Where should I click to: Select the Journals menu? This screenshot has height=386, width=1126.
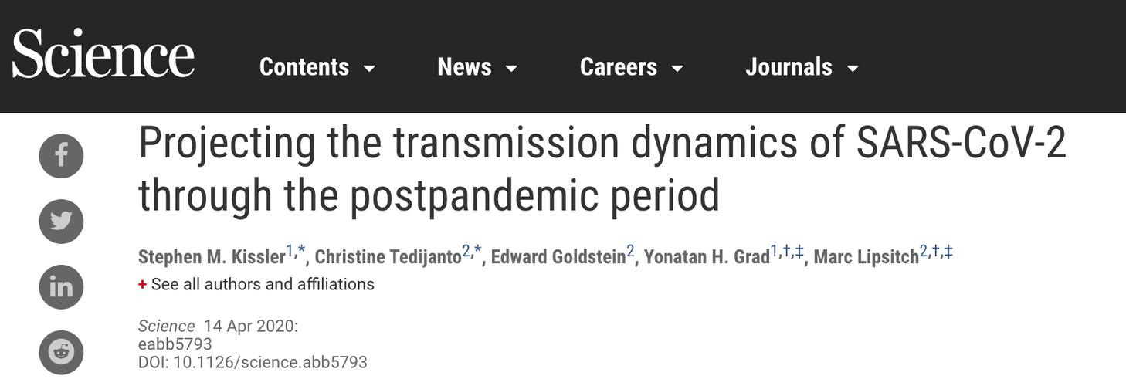(x=789, y=67)
